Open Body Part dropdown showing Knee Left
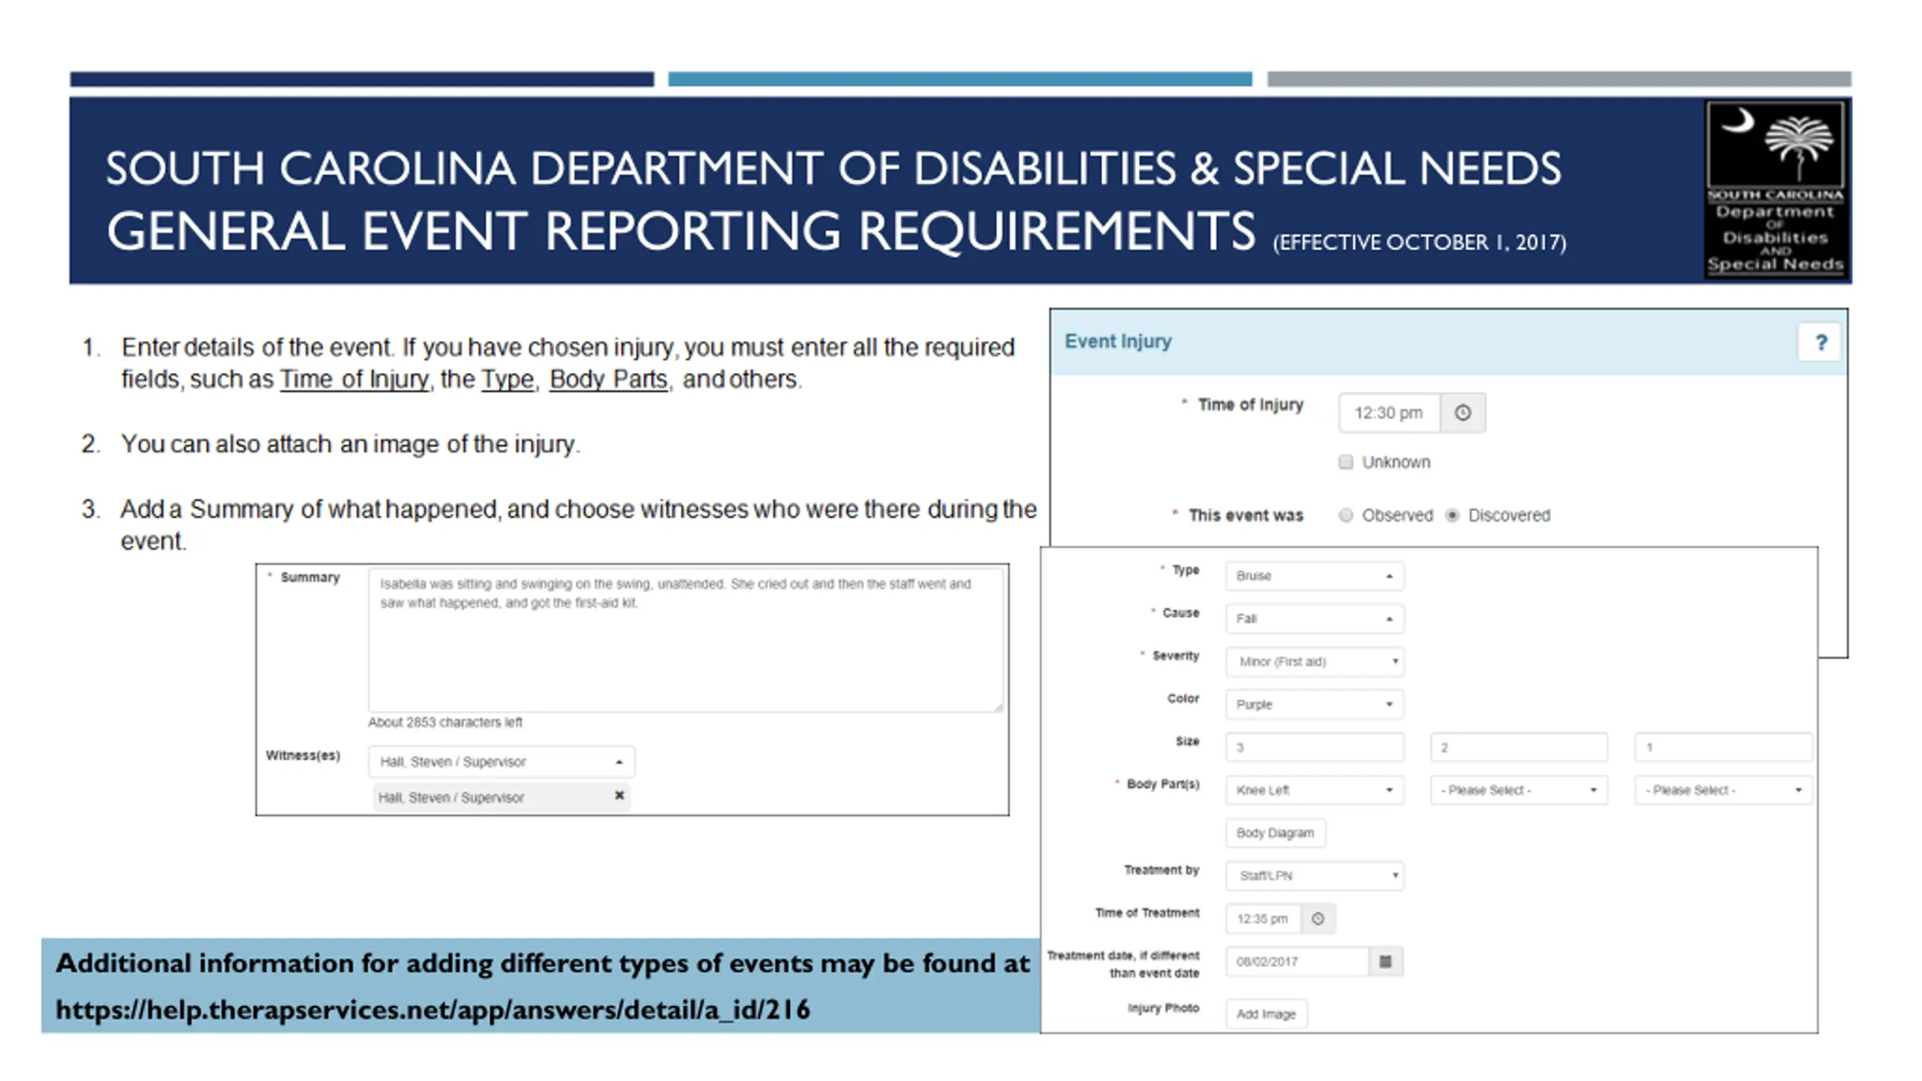 click(x=1314, y=790)
